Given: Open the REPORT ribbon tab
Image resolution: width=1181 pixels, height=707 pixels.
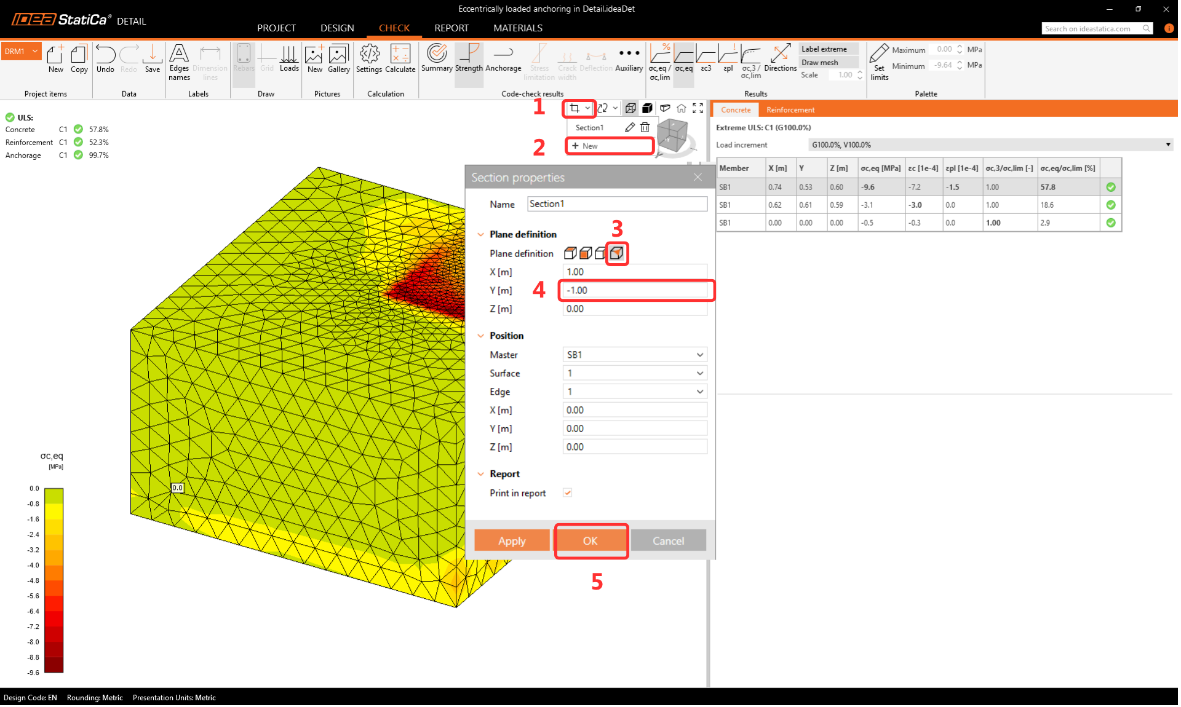Looking at the screenshot, I should click(x=451, y=28).
